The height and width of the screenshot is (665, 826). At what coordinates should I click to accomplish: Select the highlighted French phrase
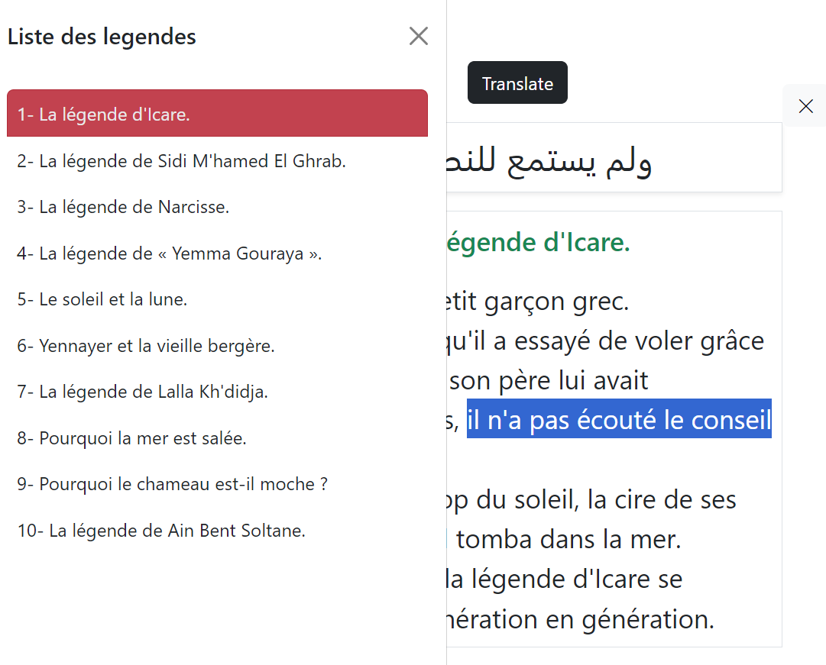(x=619, y=419)
